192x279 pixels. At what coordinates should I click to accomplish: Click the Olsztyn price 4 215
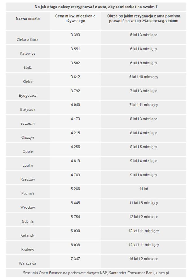point(75,133)
